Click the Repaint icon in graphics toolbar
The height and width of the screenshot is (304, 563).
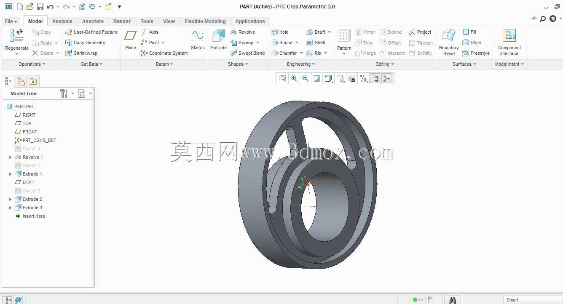[317, 78]
